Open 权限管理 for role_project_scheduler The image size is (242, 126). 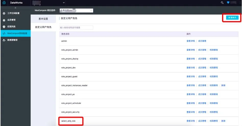click(214, 103)
